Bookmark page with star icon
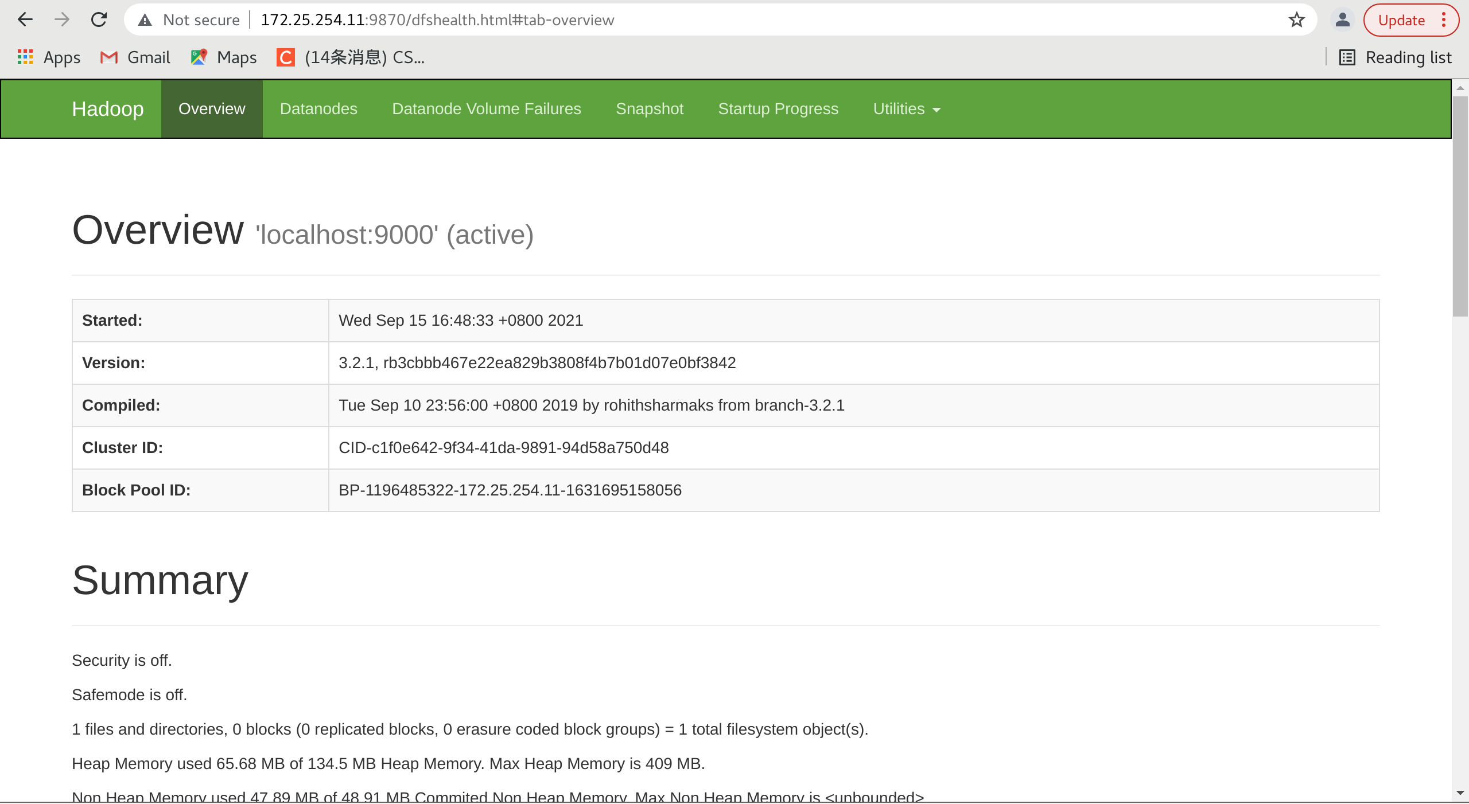 (x=1296, y=20)
